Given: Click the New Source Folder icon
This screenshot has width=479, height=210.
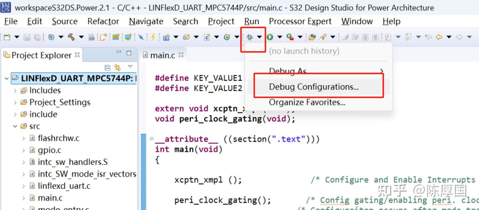Looking at the screenshot, I should (186, 37).
